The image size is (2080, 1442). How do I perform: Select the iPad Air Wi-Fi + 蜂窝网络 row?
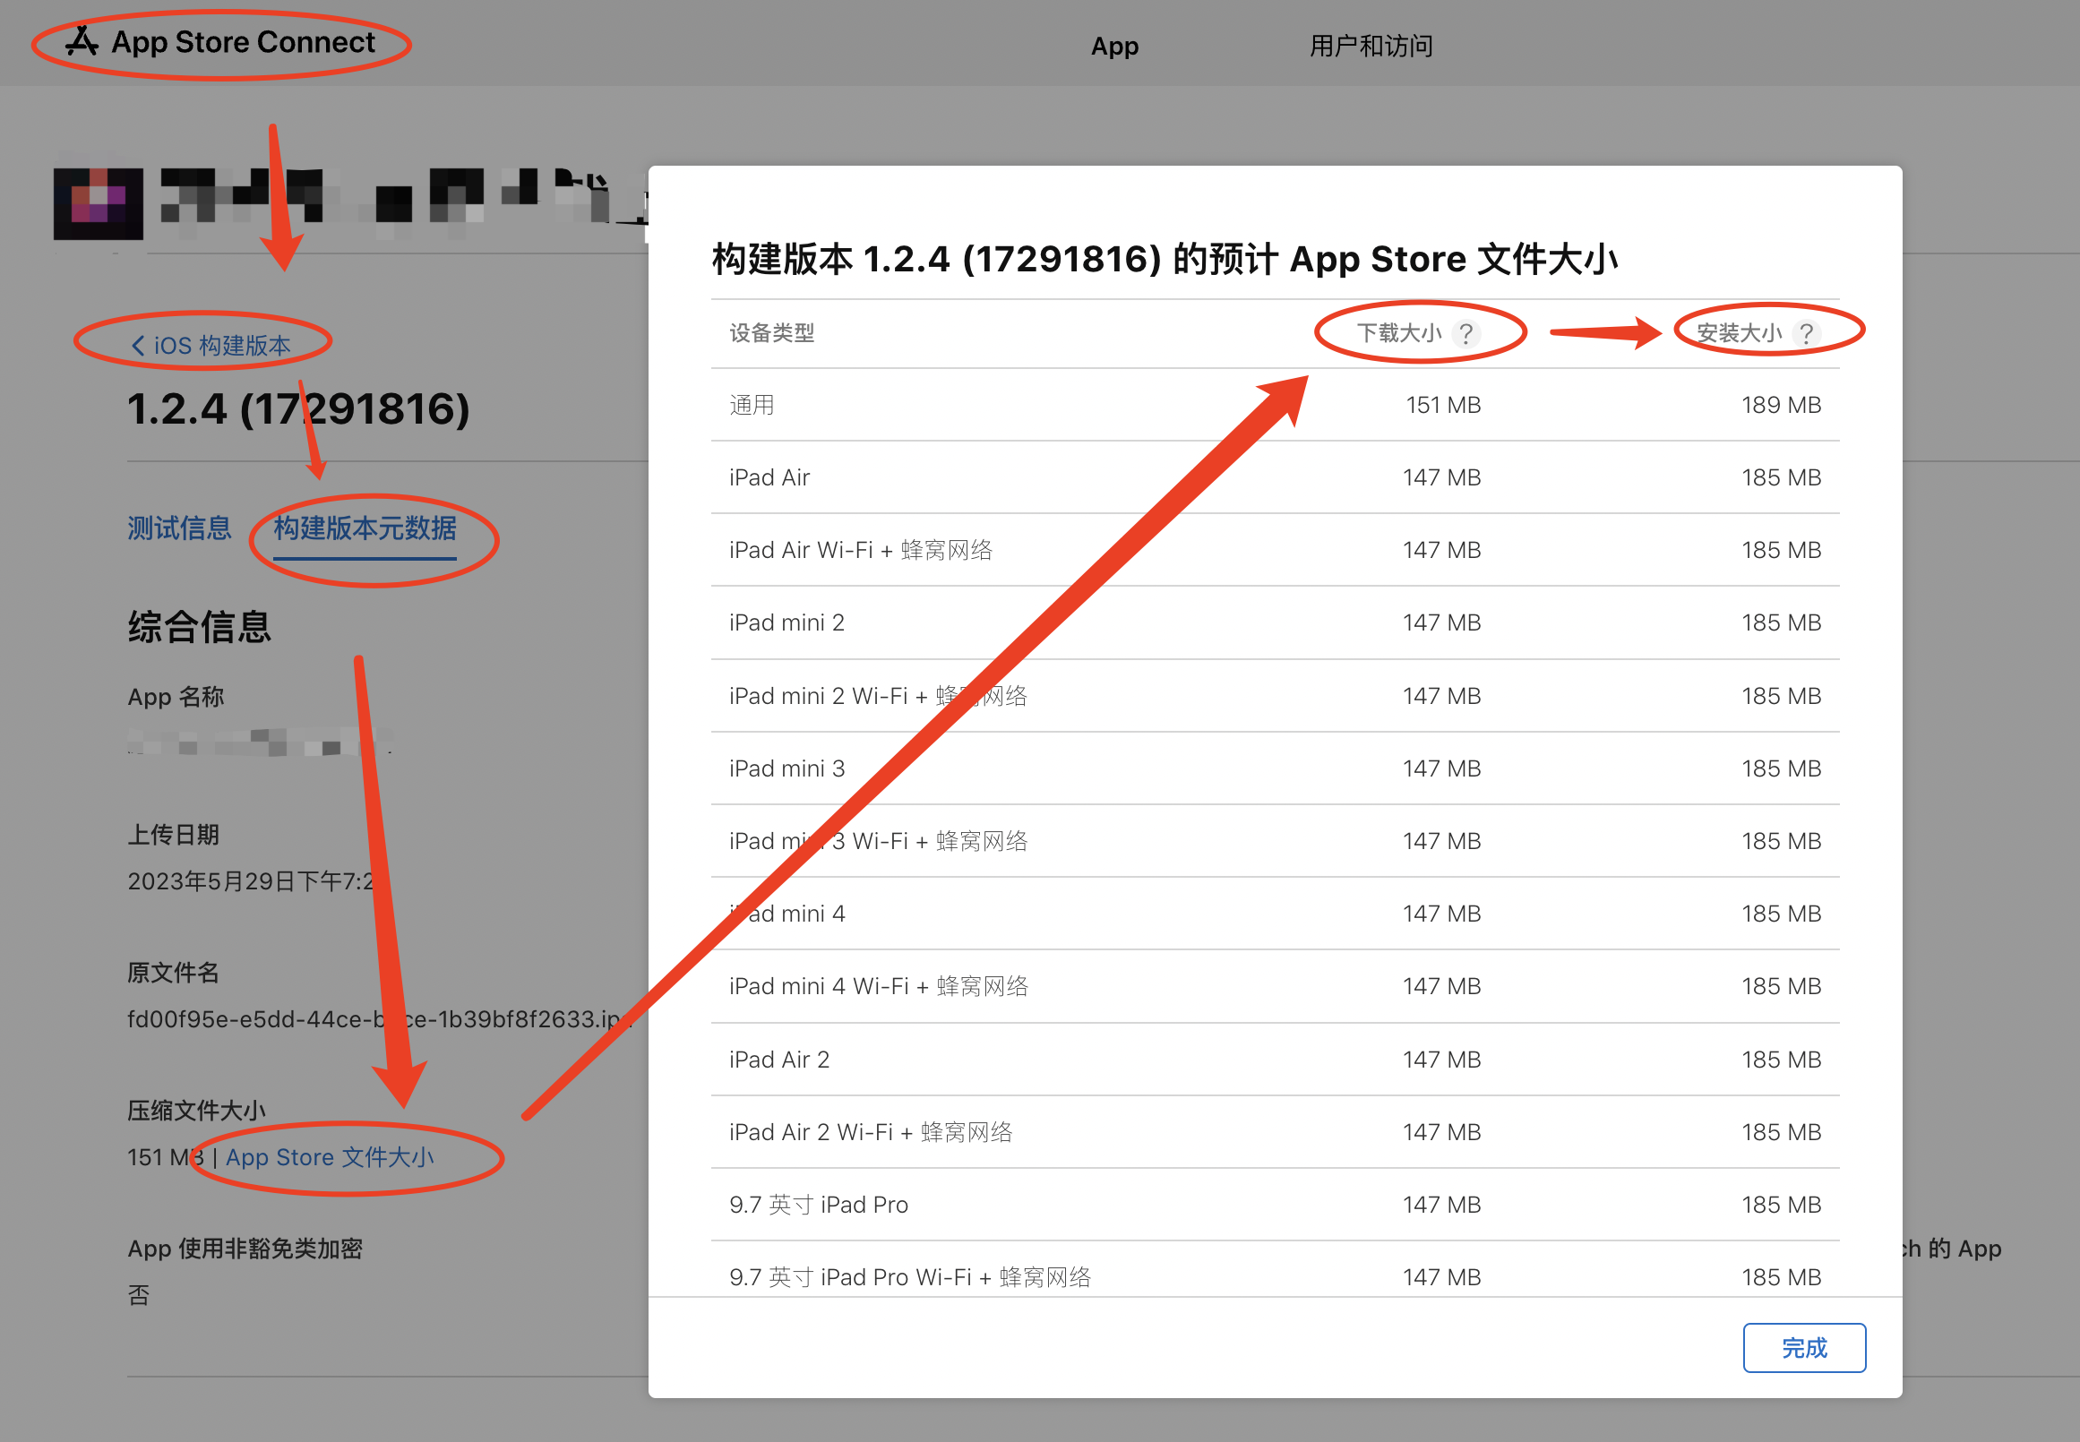(x=1275, y=550)
